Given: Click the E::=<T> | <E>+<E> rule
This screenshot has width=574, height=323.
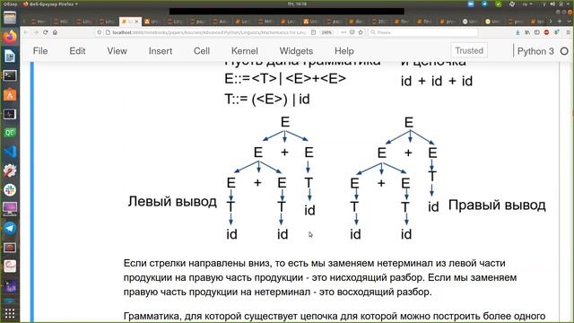Looking at the screenshot, I should (x=285, y=78).
